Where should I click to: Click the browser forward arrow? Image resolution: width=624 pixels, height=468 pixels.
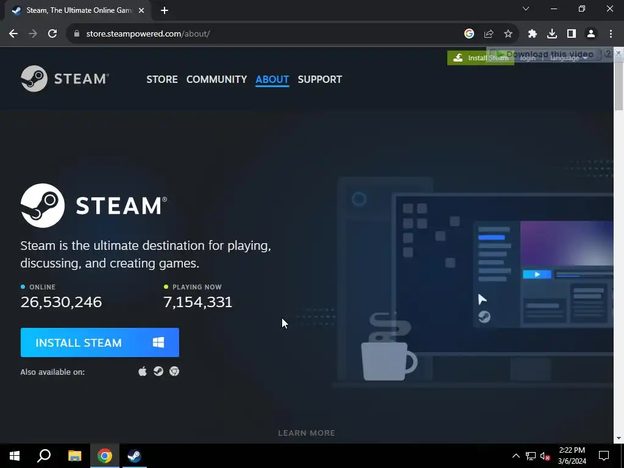click(x=33, y=34)
